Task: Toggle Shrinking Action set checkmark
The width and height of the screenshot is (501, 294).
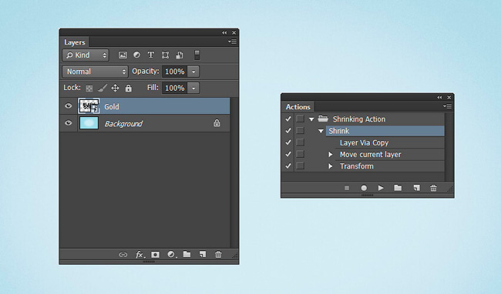Action: click(x=288, y=119)
